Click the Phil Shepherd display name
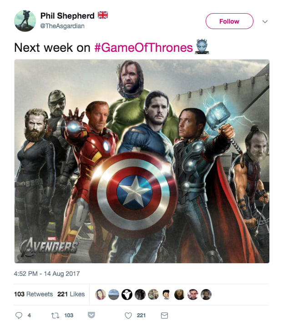Viewport: 283px width, 330px height. (x=67, y=16)
